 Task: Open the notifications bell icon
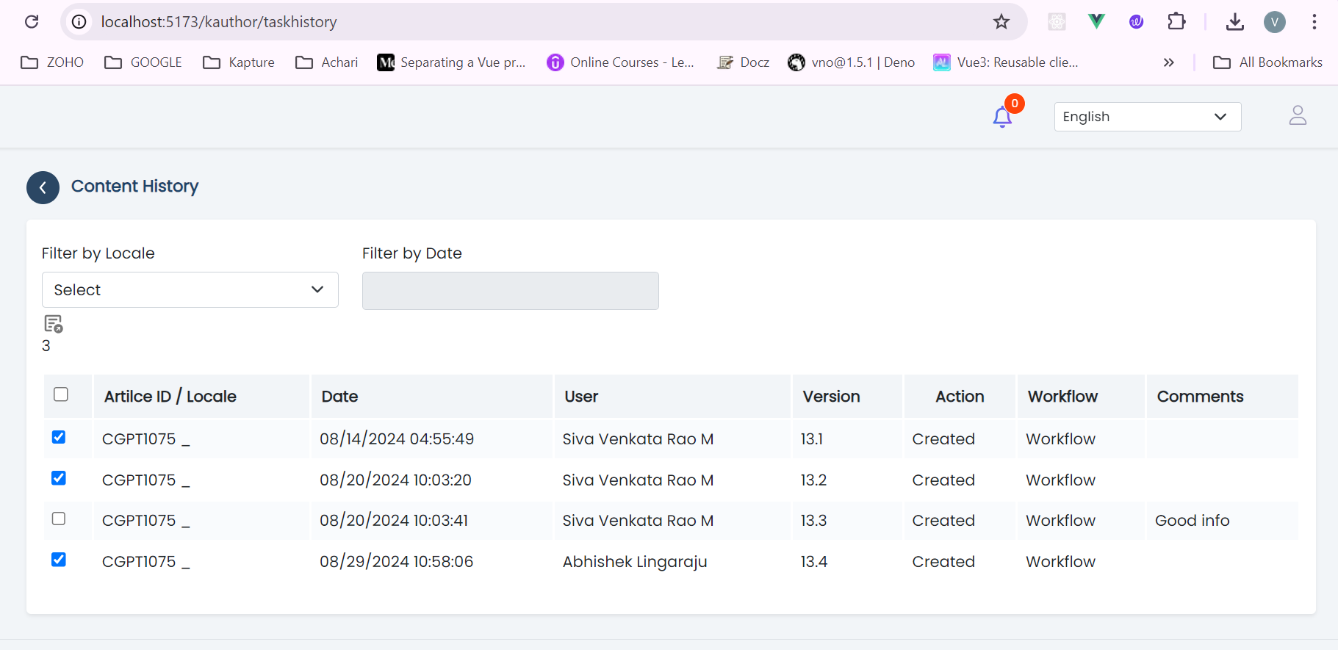pyautogui.click(x=1002, y=117)
